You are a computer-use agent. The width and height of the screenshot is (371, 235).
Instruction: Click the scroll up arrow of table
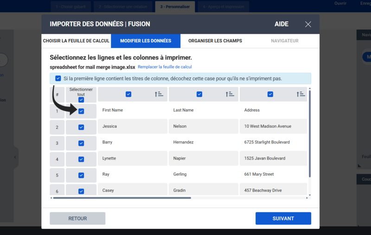pyautogui.click(x=310, y=89)
